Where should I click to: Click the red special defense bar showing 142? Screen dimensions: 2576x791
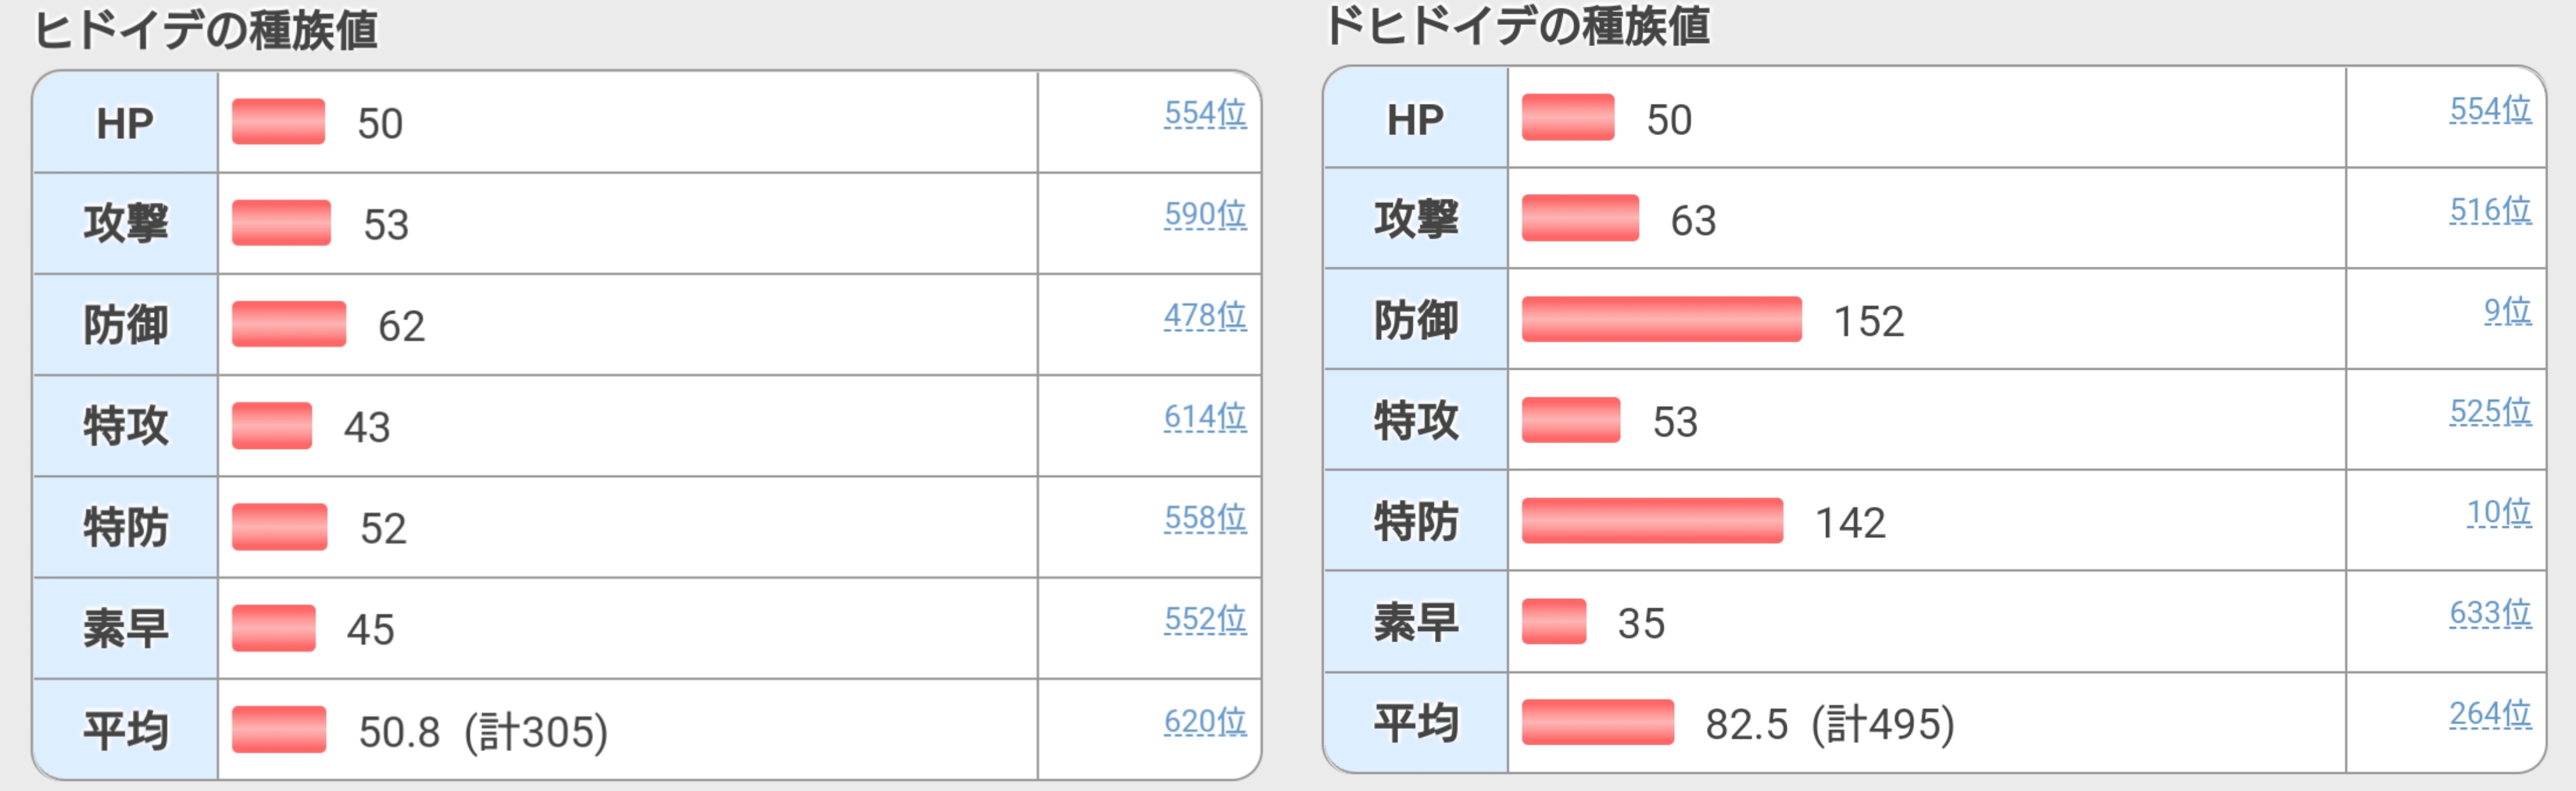(x=1652, y=522)
